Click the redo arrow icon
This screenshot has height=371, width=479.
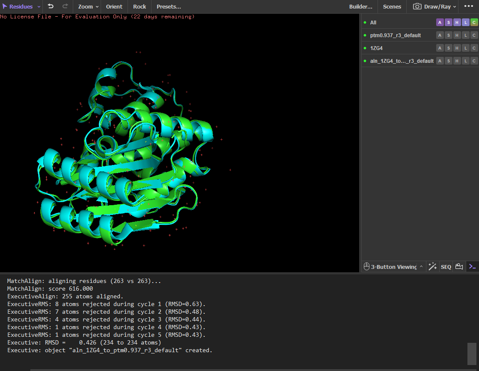pyautogui.click(x=65, y=6)
